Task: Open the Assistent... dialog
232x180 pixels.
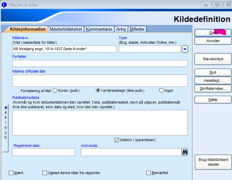Action: (x=213, y=81)
